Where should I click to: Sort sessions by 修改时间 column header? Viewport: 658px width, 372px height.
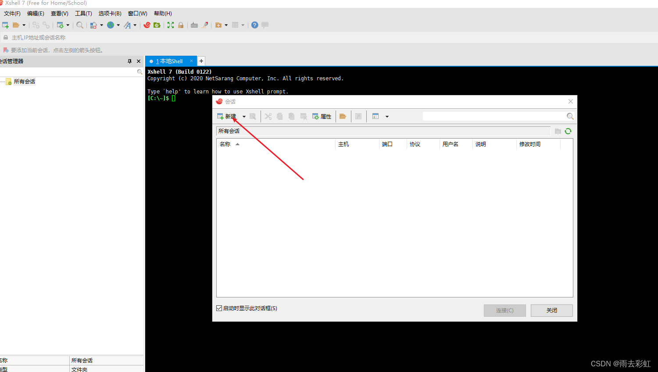[x=539, y=144]
